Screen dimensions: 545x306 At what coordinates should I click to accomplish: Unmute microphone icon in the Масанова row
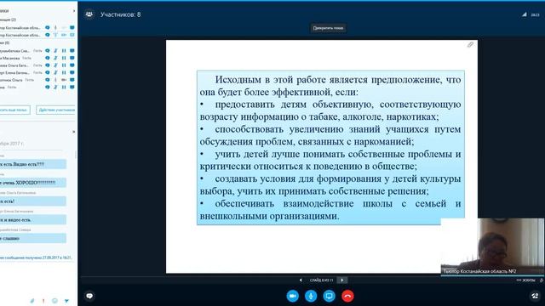pyautogui.click(x=55, y=58)
